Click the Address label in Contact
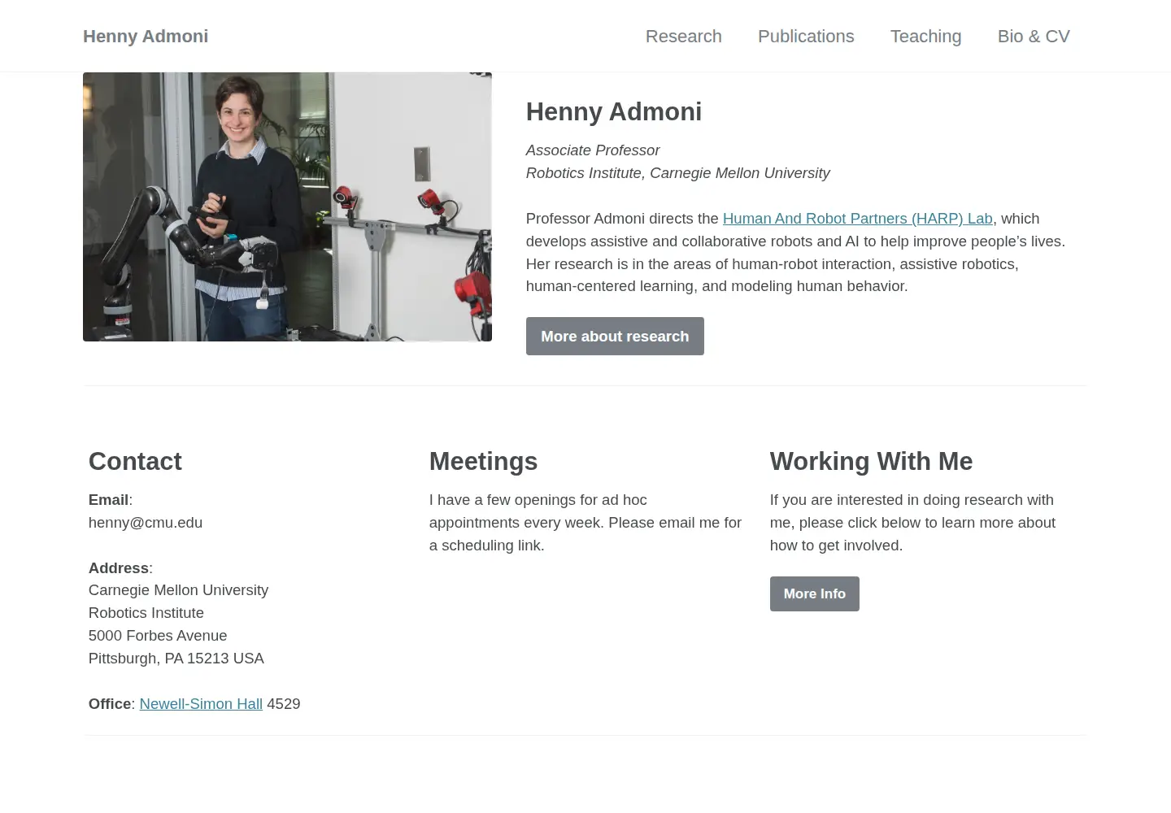 [119, 568]
